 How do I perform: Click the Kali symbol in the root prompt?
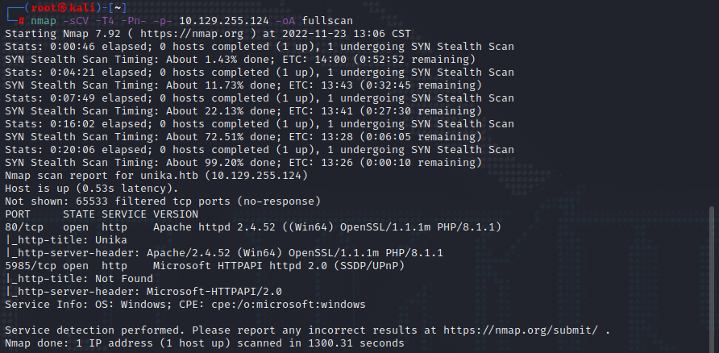[64, 6]
